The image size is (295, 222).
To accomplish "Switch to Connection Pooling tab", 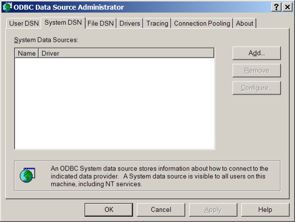I will pos(202,23).
